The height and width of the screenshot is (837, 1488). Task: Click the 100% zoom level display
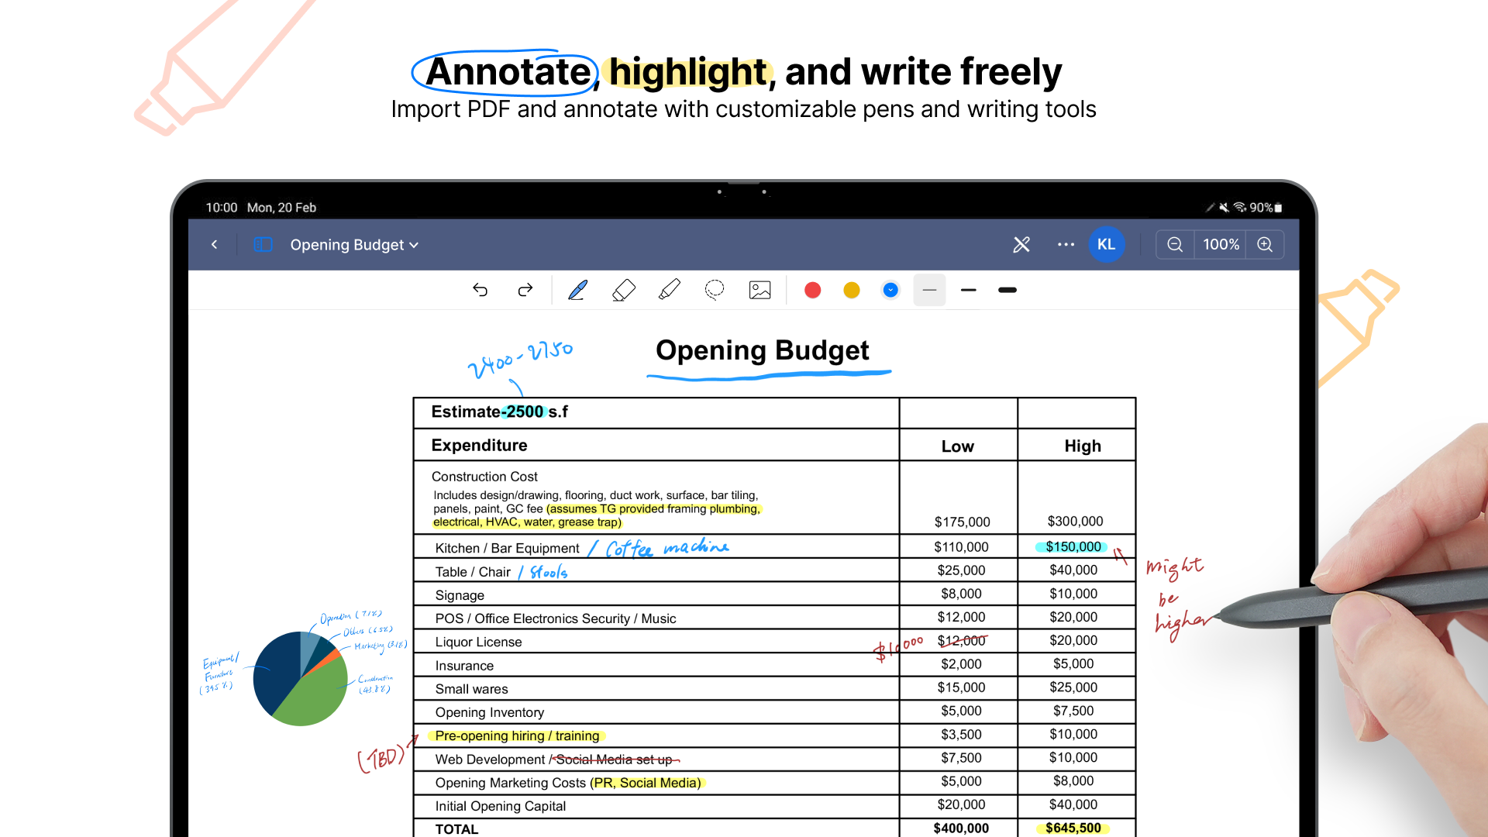[1220, 244]
